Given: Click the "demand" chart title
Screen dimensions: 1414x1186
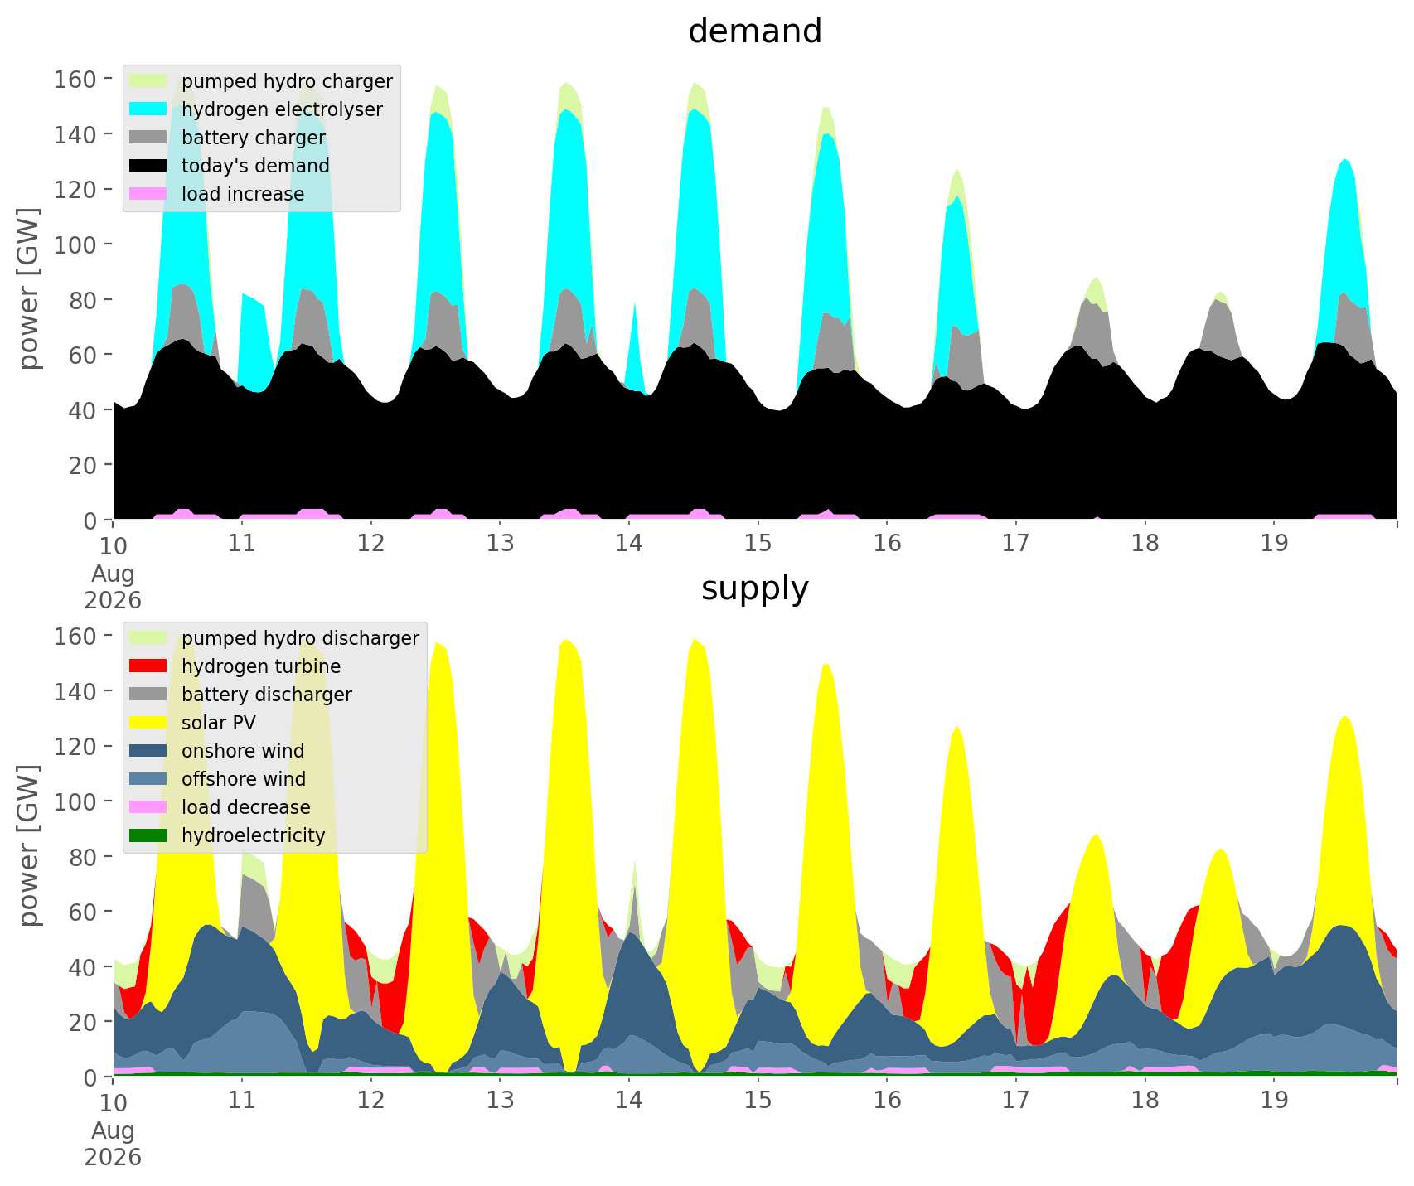Looking at the screenshot, I should click(755, 31).
